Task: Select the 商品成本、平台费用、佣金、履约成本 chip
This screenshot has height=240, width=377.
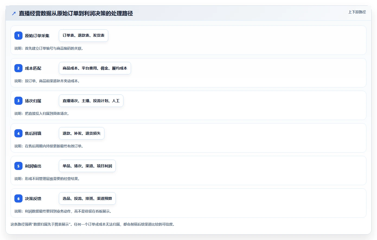Action: [95, 68]
